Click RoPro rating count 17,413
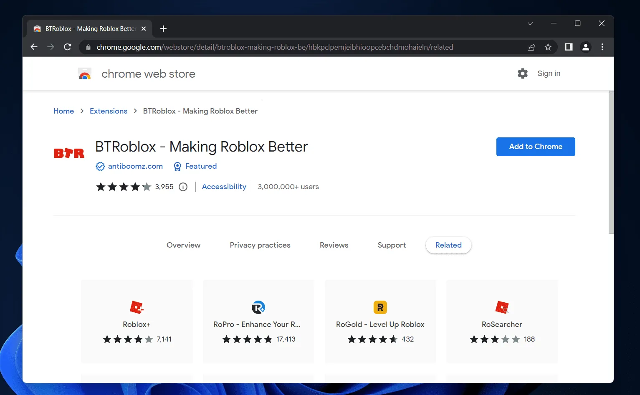 [286, 339]
